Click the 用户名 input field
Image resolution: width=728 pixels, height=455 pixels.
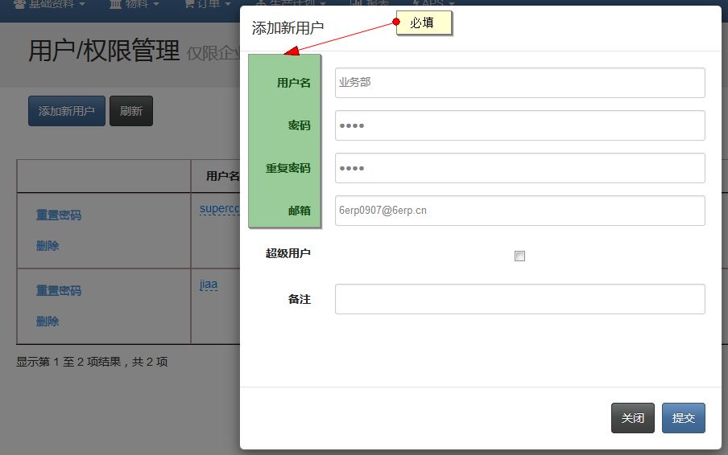click(519, 83)
